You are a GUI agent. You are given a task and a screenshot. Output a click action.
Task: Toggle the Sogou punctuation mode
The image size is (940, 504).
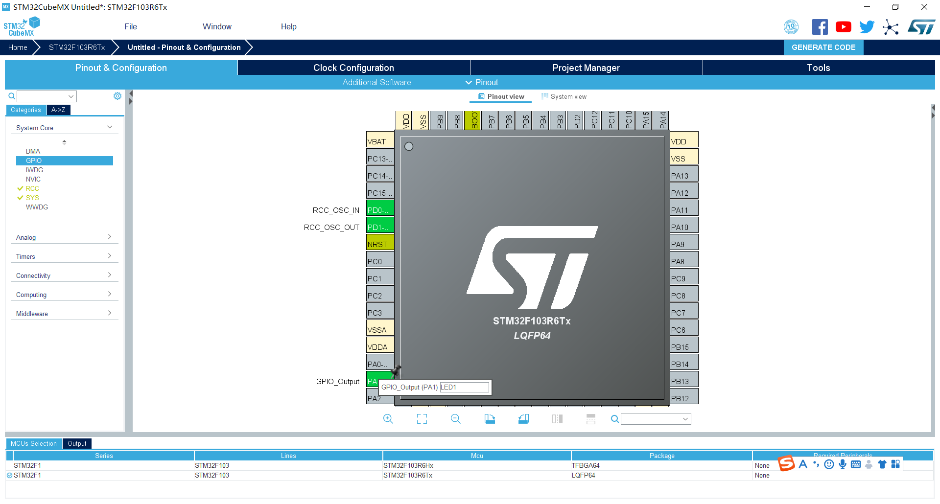816,464
